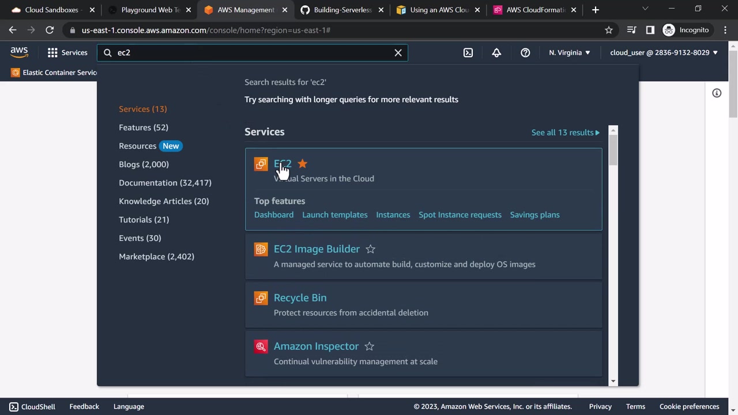
Task: Filter results by Knowledge Articles (20)
Action: [x=164, y=201]
